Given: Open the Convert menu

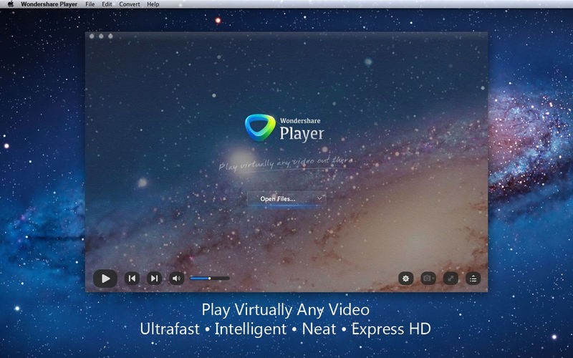Looking at the screenshot, I should (x=130, y=4).
